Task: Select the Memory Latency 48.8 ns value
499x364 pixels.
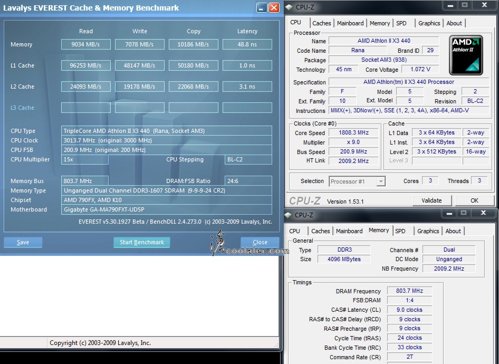Action: point(247,44)
